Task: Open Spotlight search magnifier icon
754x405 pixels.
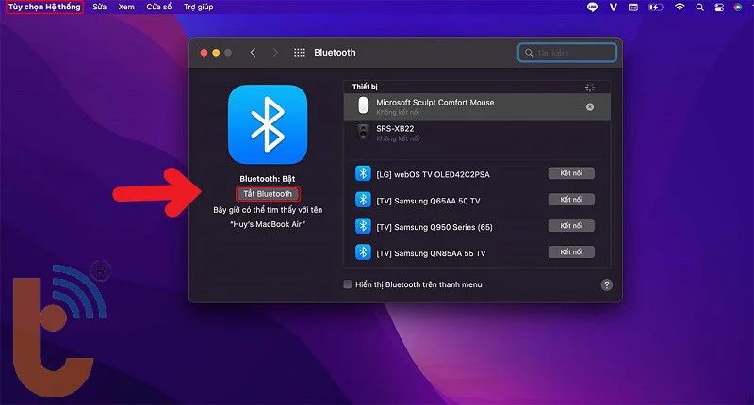Action: (x=699, y=8)
